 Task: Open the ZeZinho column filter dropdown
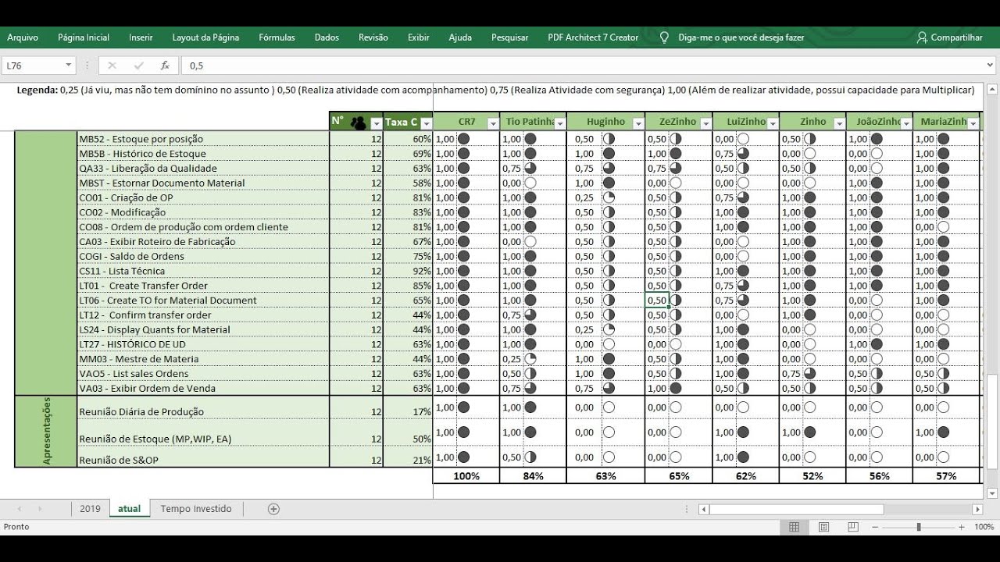[x=705, y=123]
